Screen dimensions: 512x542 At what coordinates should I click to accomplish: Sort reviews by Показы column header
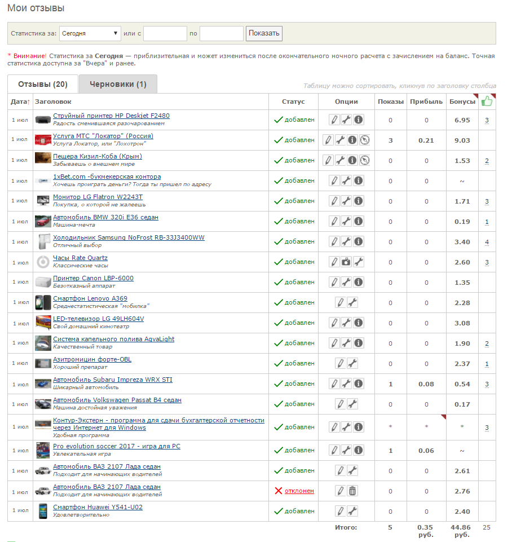click(391, 102)
